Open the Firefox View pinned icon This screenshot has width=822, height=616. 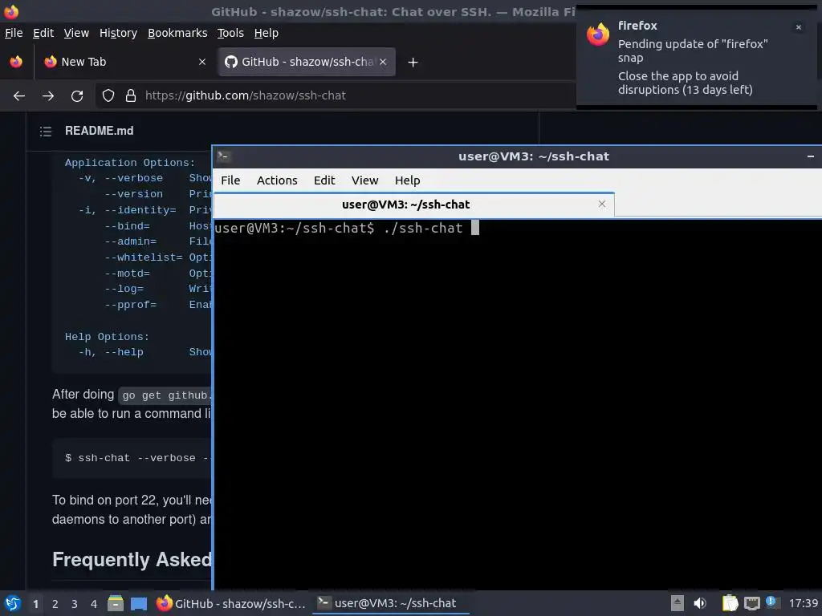click(x=16, y=62)
